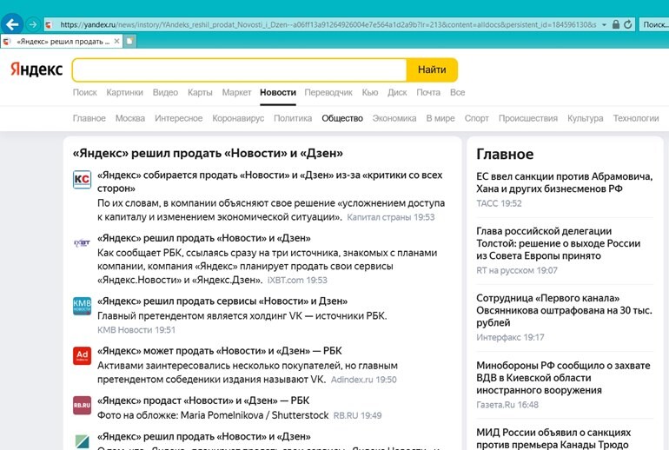Click the KMB Новости source icon
This screenshot has height=450, width=669.
[x=82, y=306]
